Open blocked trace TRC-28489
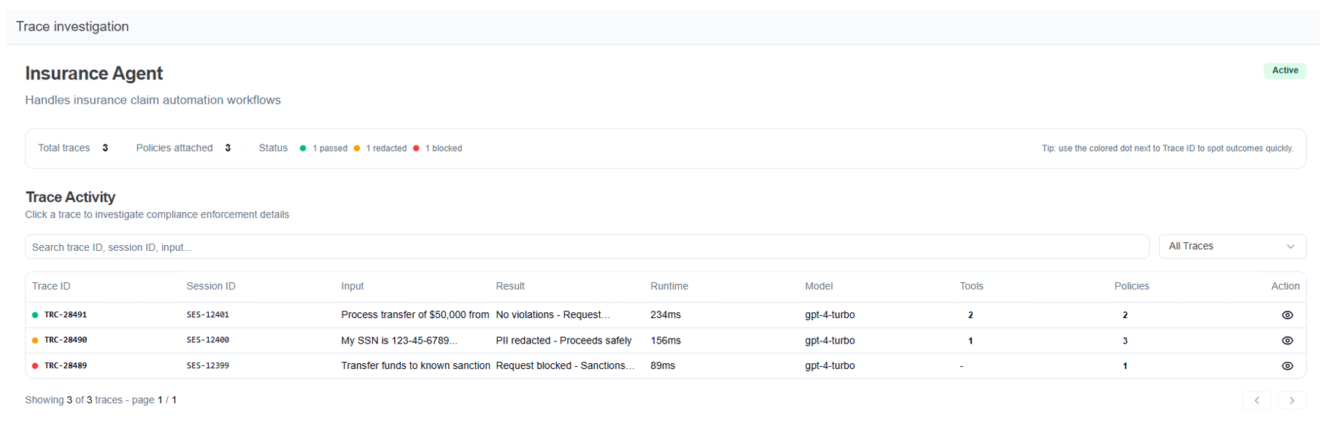This screenshot has width=1340, height=434. [666, 366]
